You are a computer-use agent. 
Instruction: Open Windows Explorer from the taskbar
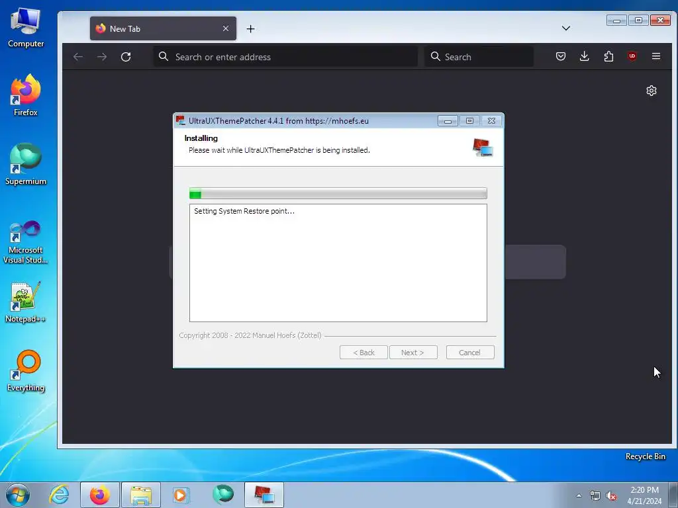point(141,495)
